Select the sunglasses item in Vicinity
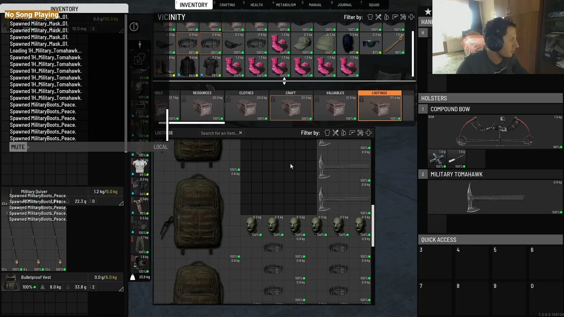 pos(371,44)
